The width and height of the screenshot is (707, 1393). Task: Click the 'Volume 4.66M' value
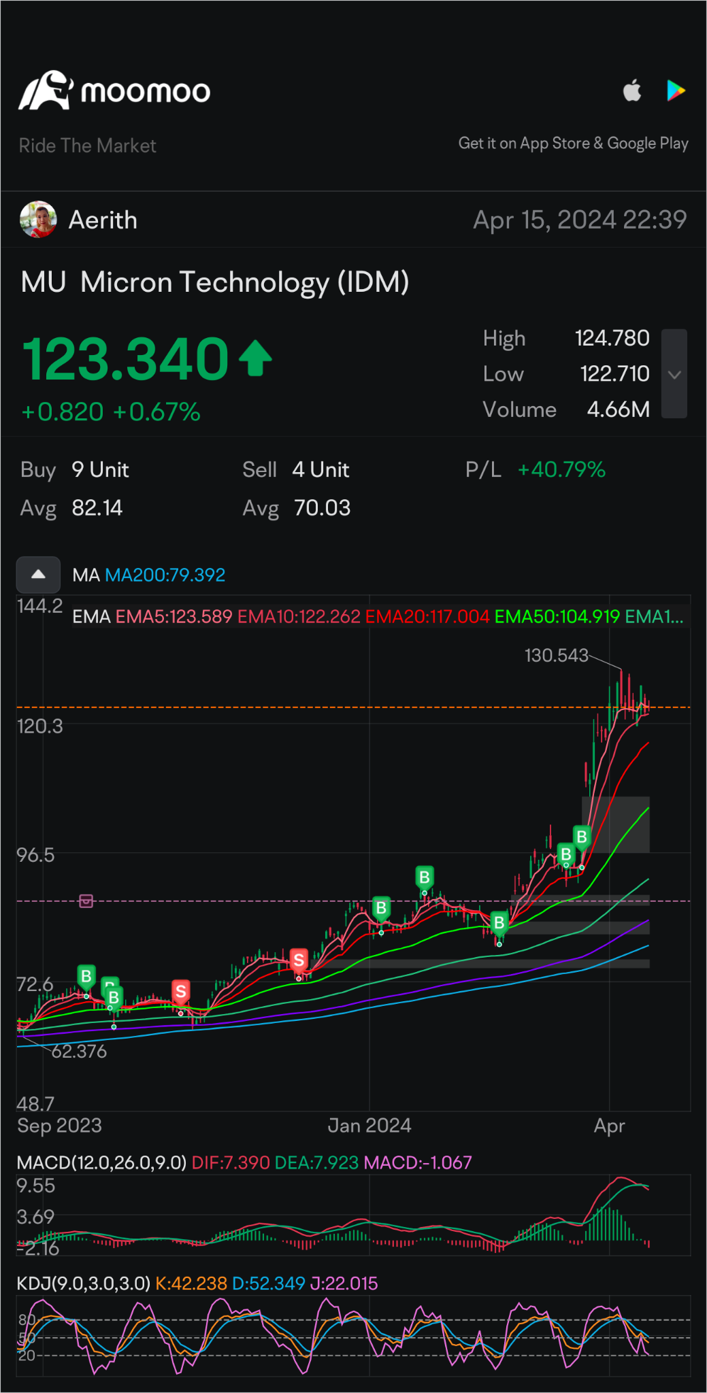coord(566,409)
